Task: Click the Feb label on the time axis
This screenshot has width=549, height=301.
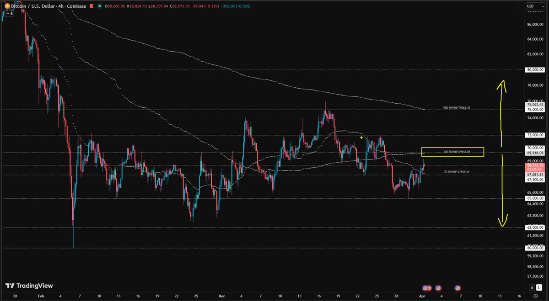Action: (42, 296)
